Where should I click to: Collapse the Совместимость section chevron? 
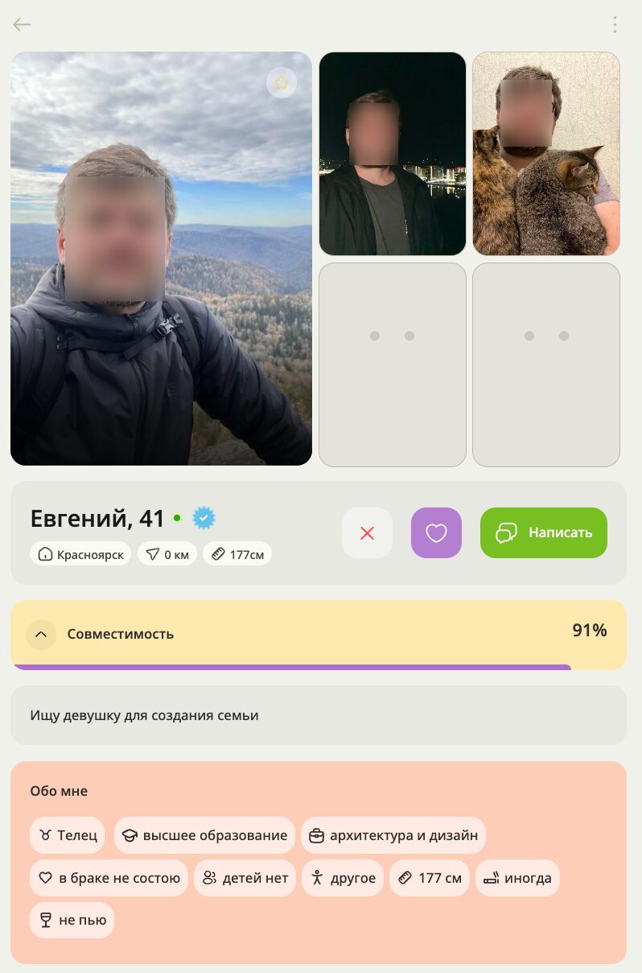(x=41, y=634)
